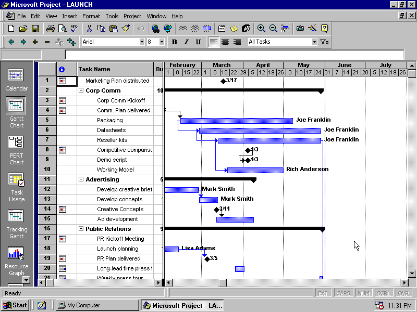
Task: Click the Task Name column header
Action: click(115, 69)
